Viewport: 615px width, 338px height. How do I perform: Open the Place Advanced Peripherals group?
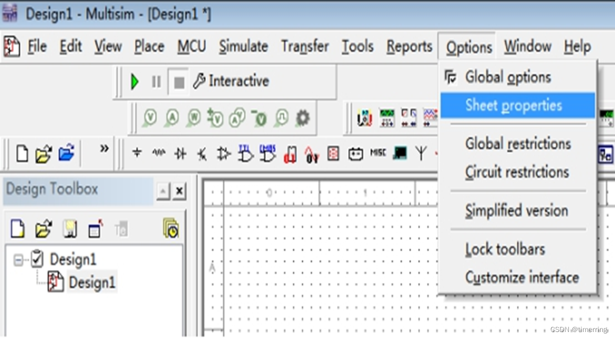400,153
